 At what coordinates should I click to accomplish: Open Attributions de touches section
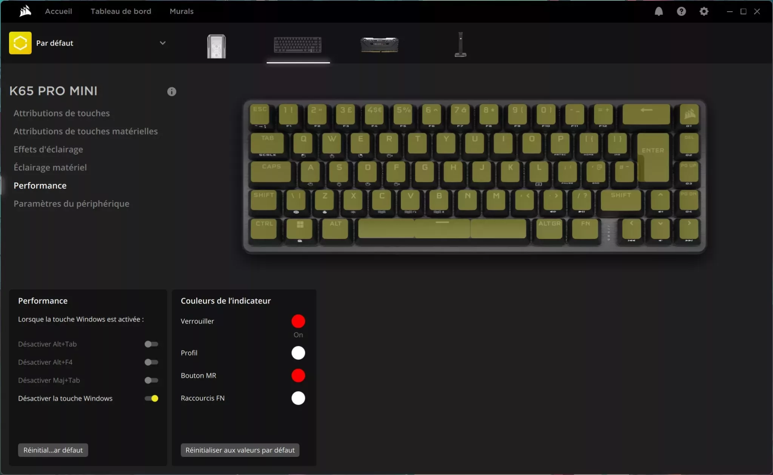(62, 113)
